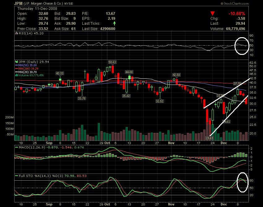
Task: Click the 43.33 price label
Action: pyautogui.click(x=60, y=73)
